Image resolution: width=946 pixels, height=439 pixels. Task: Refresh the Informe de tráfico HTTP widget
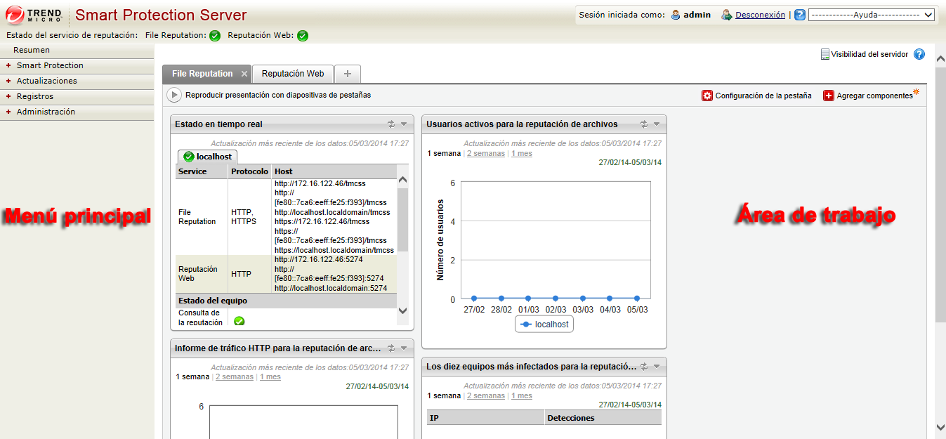(391, 348)
